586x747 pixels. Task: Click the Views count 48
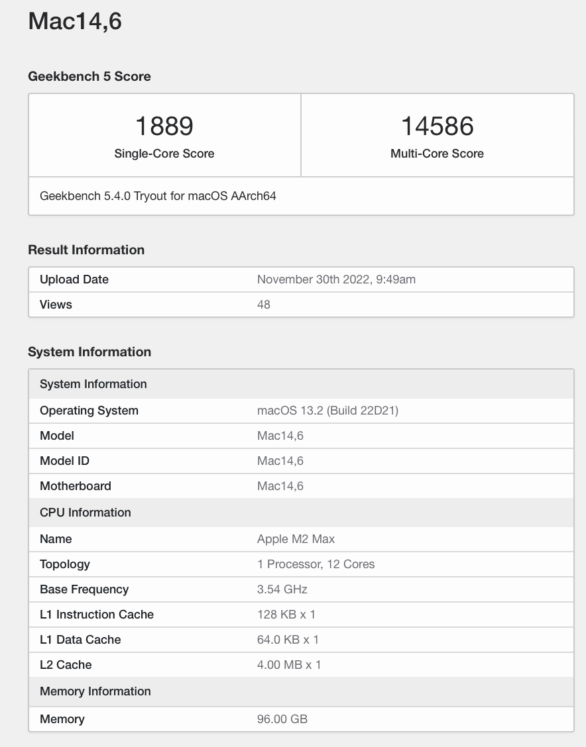(264, 305)
